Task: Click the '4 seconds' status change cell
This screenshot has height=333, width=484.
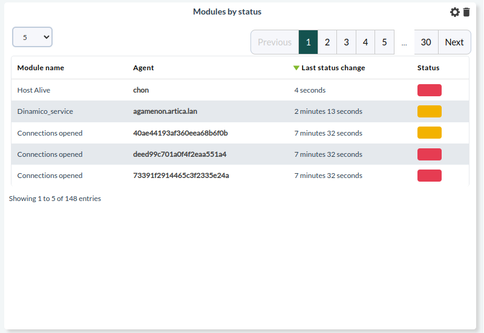Action: coord(310,90)
